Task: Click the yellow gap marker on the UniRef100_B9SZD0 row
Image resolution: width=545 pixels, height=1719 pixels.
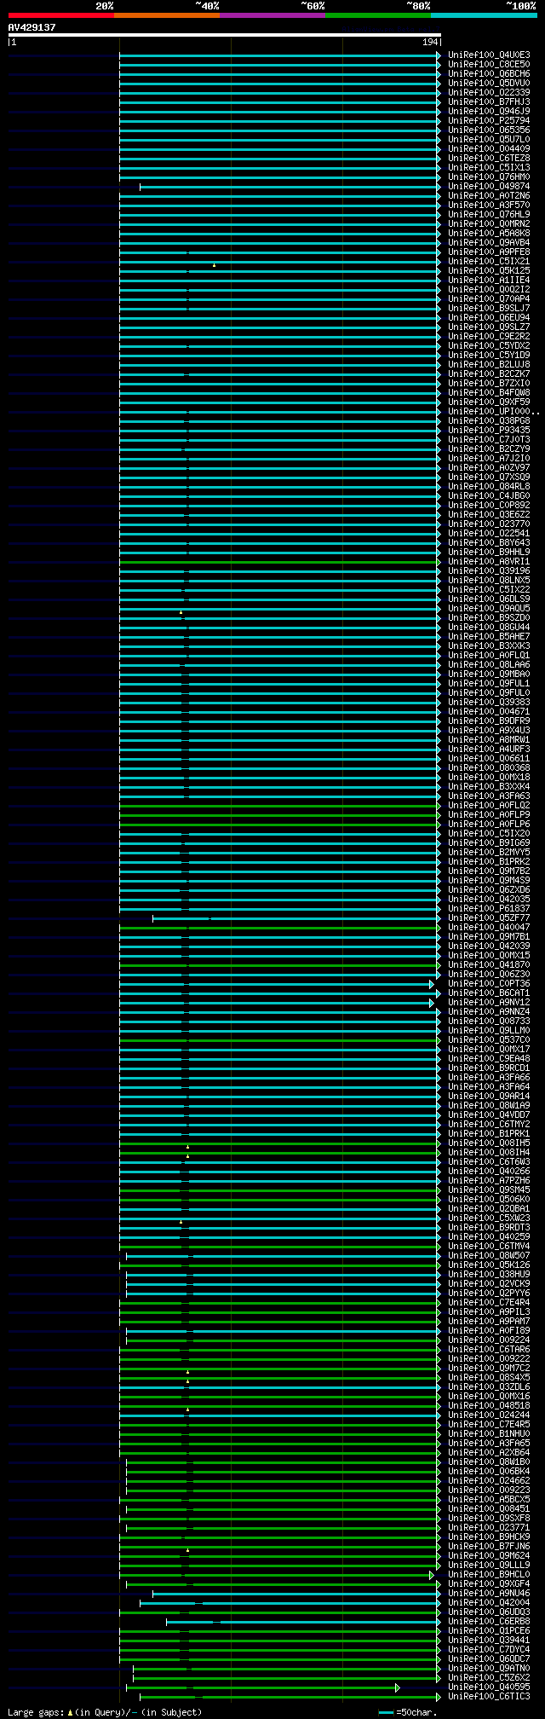Action: coord(181,612)
